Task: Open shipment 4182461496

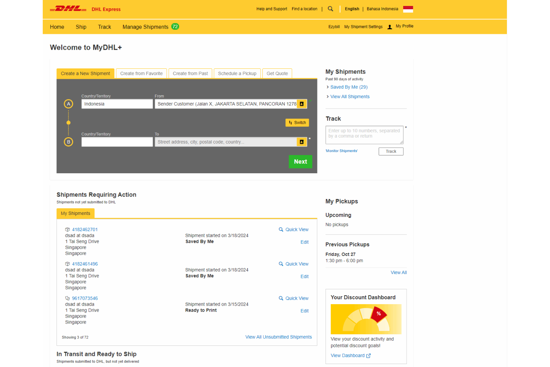Action: (85, 264)
